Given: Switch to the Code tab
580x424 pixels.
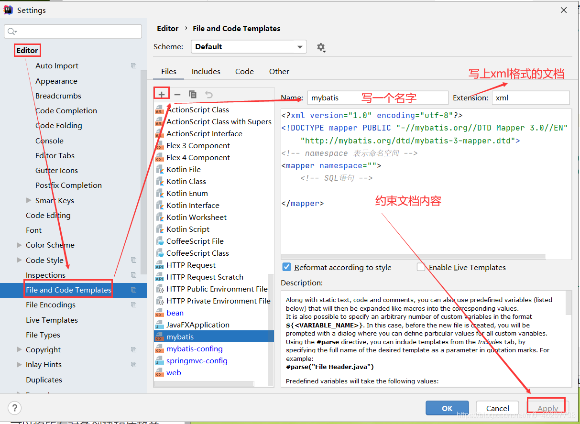Looking at the screenshot, I should (244, 71).
